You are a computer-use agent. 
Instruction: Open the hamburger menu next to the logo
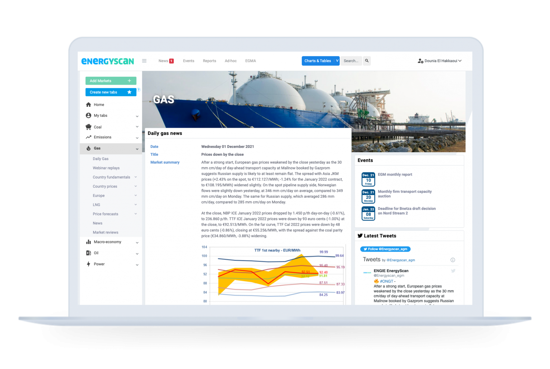(x=144, y=61)
